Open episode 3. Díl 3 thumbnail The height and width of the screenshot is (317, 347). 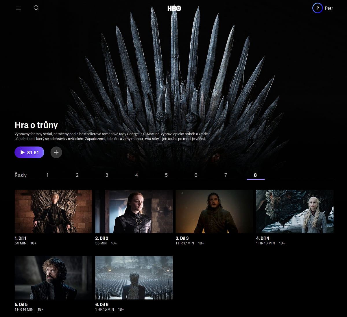[x=214, y=211]
